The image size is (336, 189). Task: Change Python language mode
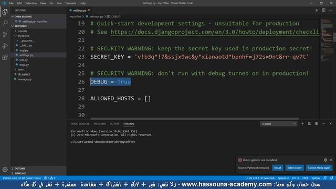click(316, 178)
